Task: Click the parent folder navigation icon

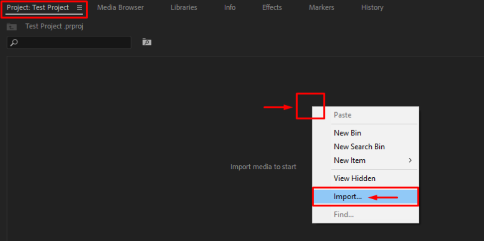Action: point(12,26)
